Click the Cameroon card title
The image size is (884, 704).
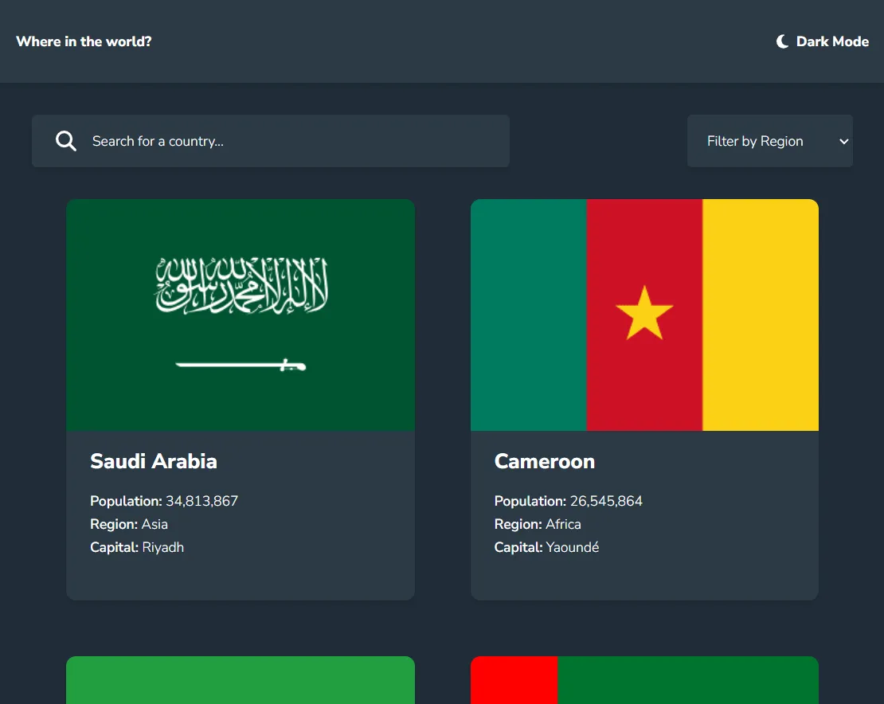[x=545, y=461]
